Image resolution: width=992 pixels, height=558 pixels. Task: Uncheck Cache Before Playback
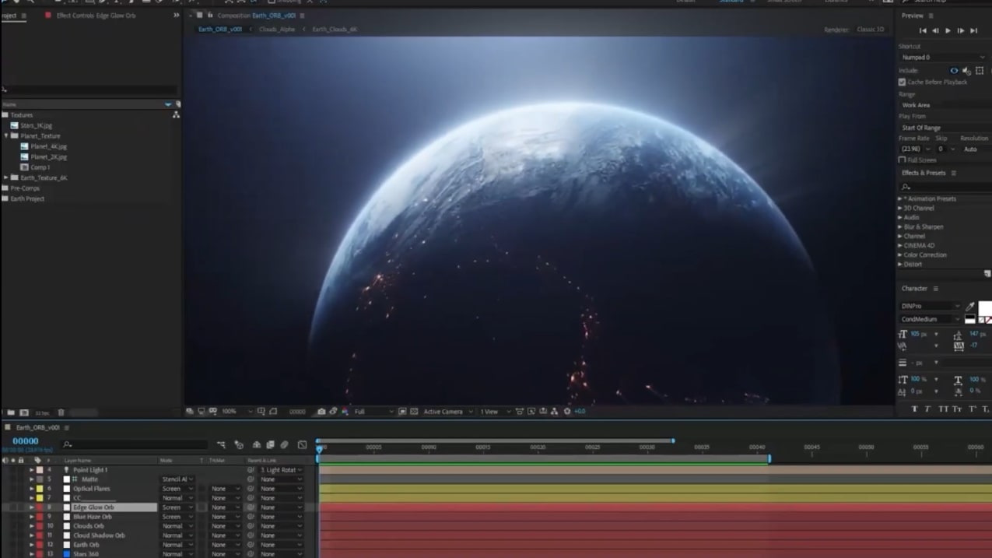point(903,82)
